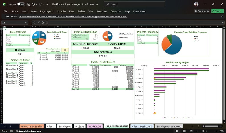Open the Employees sheet tab

[x=65, y=126]
